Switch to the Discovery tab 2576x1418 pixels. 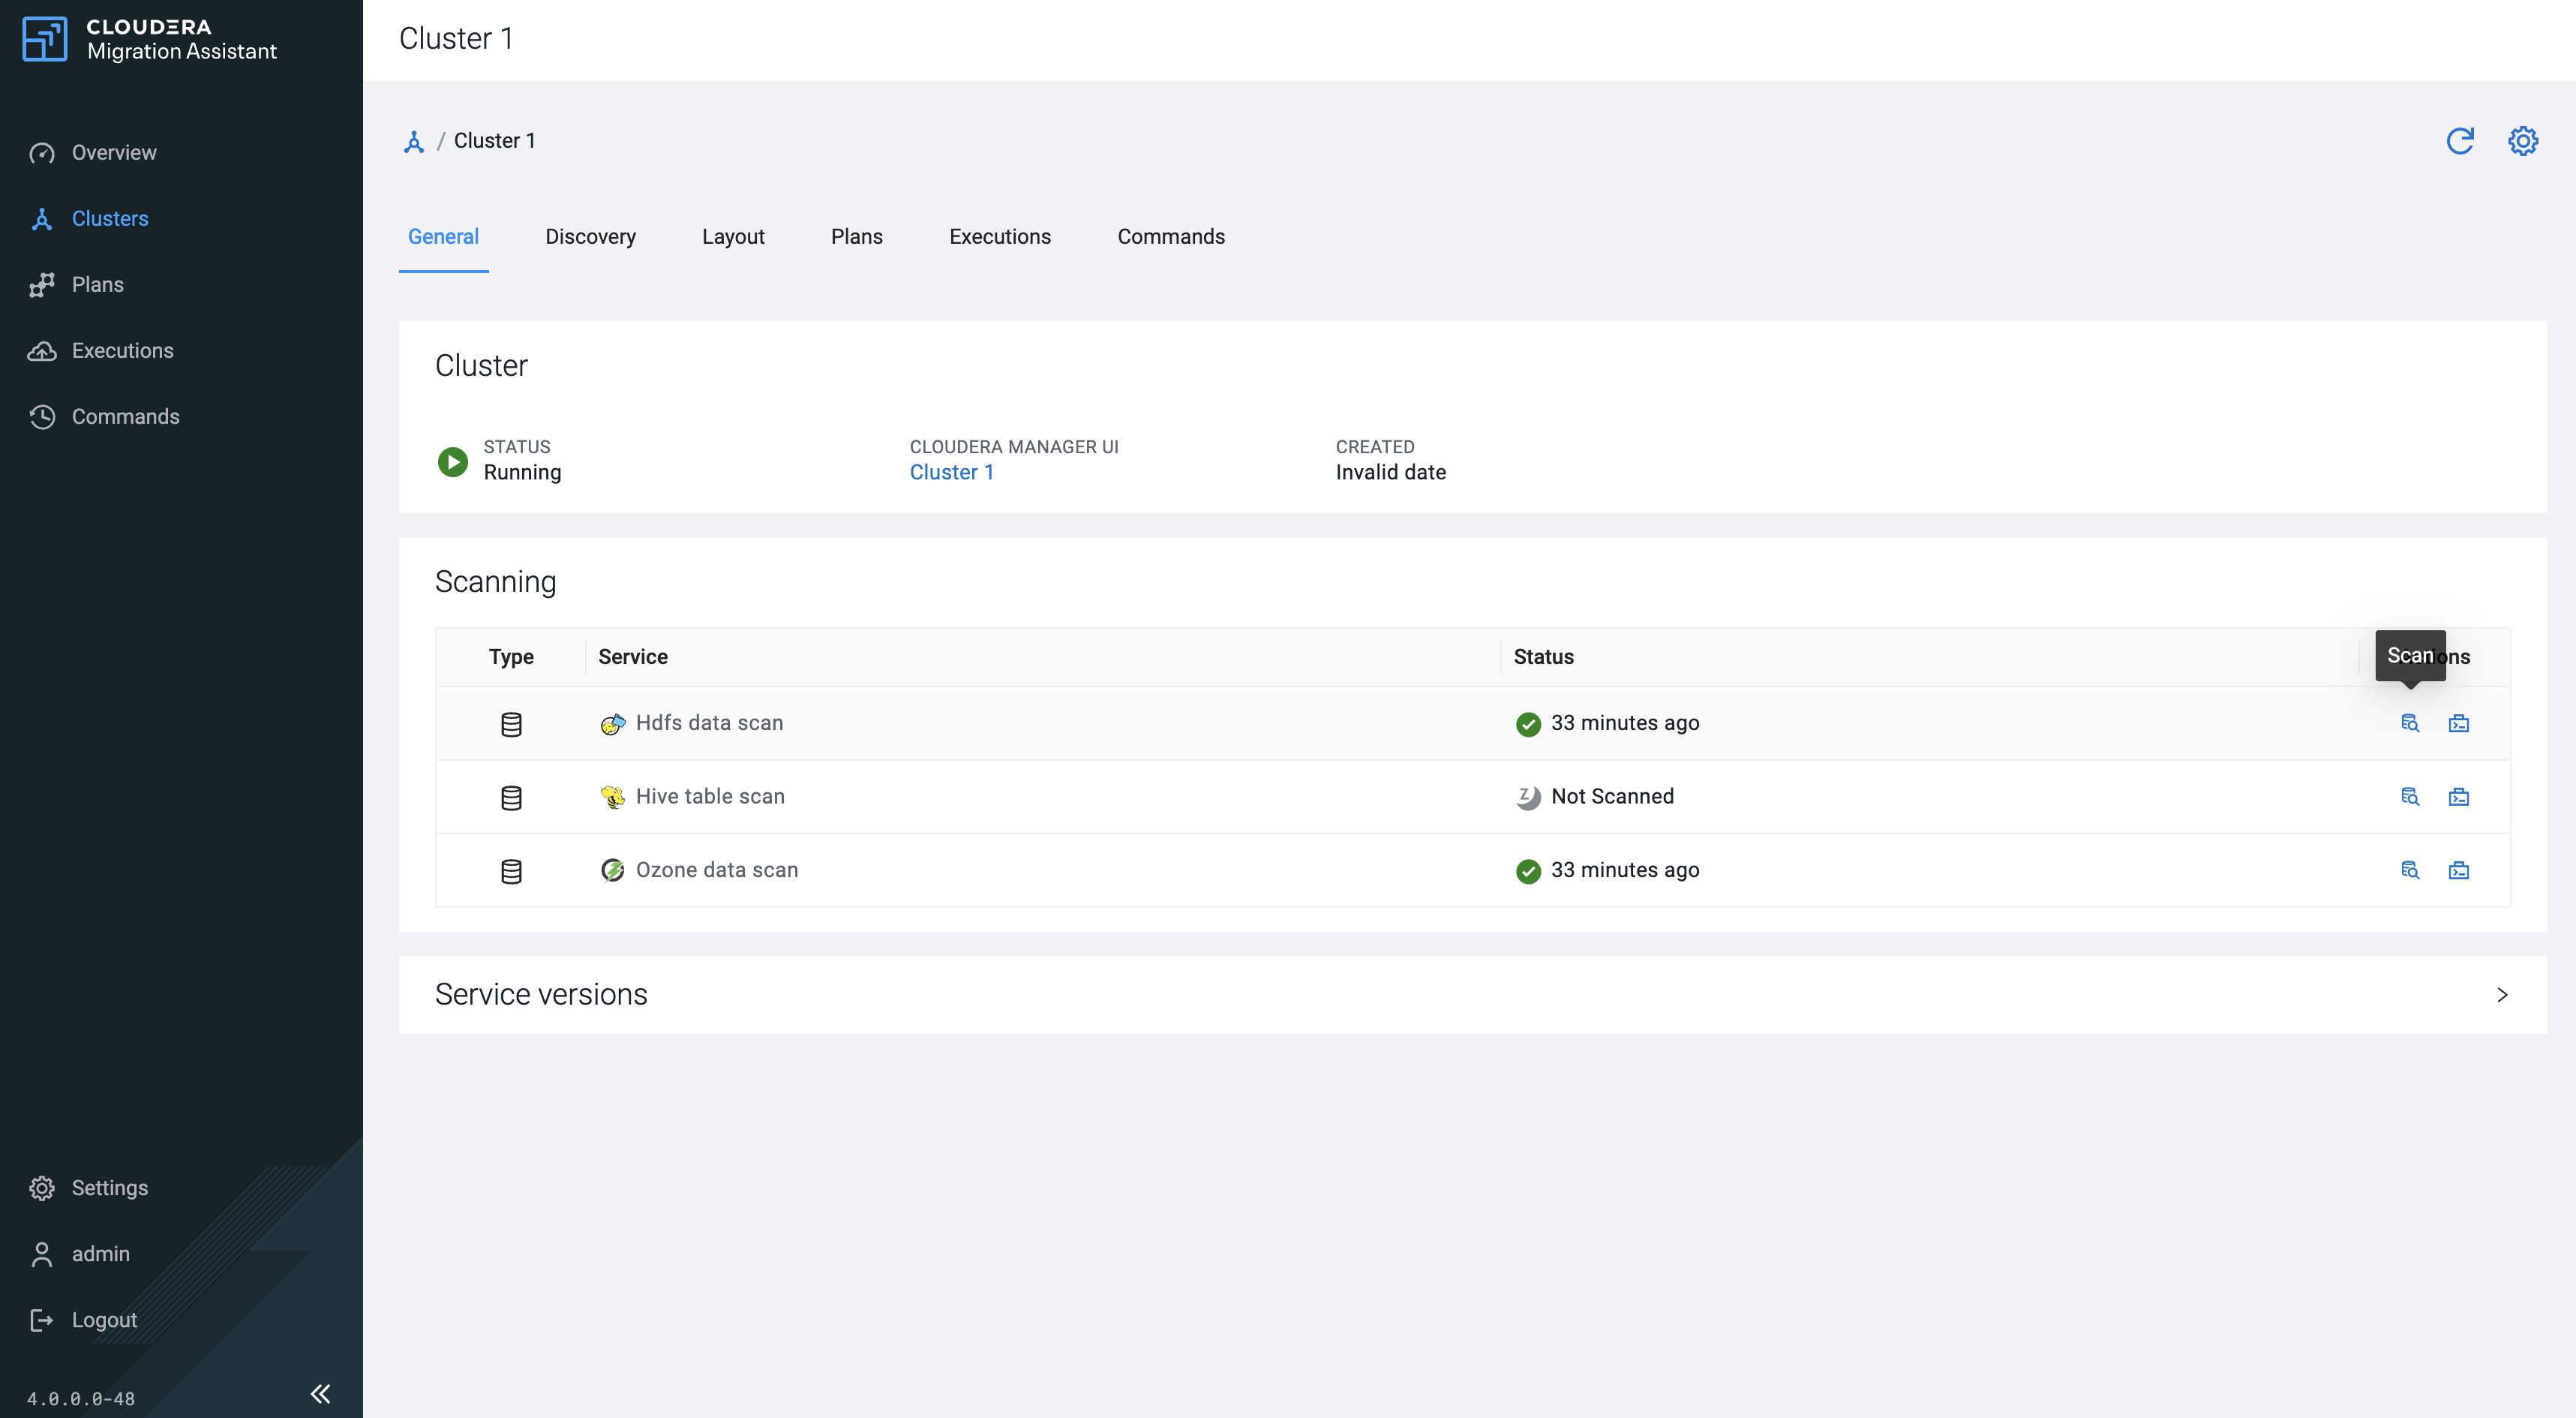click(x=590, y=237)
